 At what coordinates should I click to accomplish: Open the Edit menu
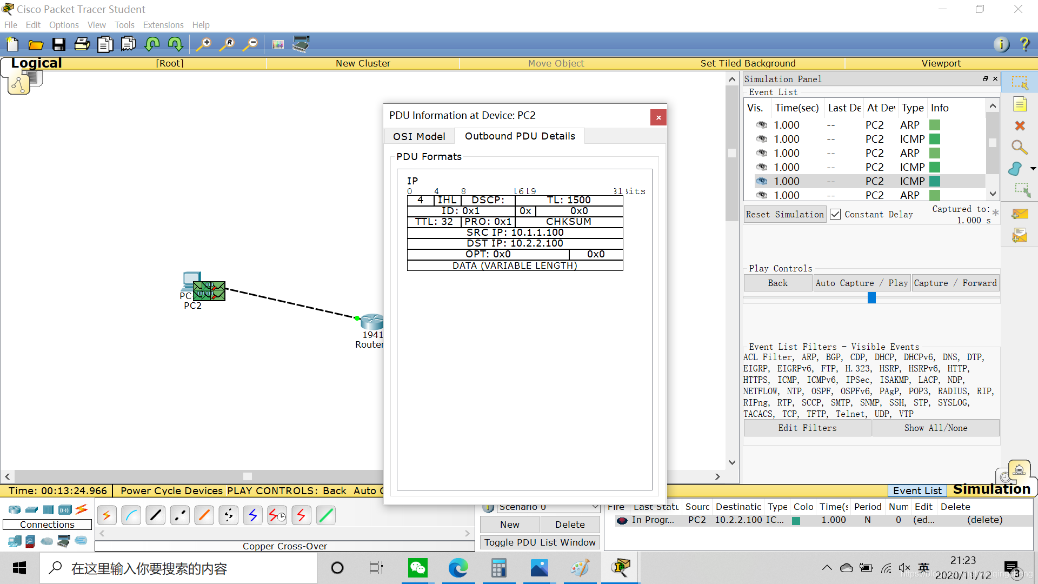[x=33, y=25]
